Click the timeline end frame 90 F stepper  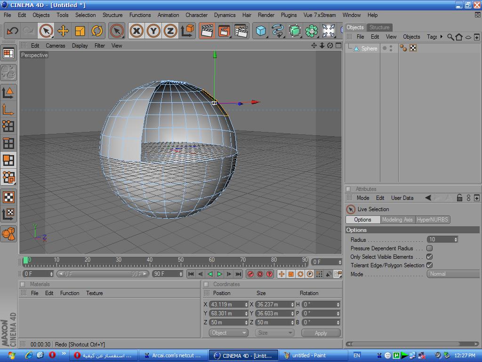(x=181, y=274)
